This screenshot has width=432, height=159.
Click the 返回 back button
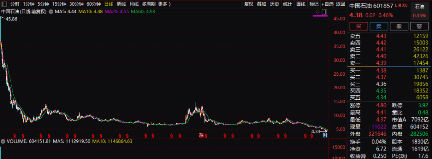point(340,4)
